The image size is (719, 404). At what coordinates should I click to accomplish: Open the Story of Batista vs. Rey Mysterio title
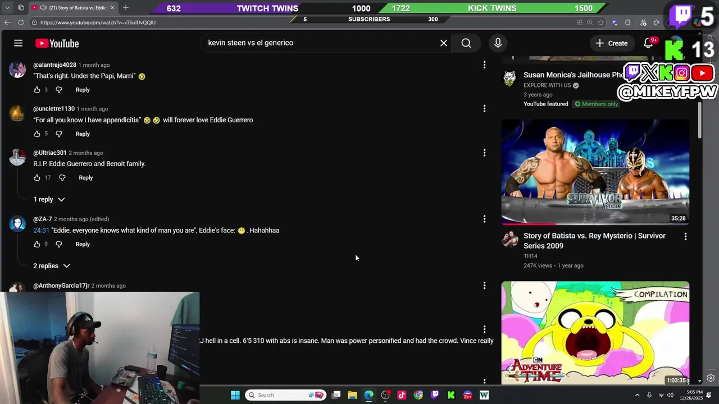pyautogui.click(x=594, y=241)
